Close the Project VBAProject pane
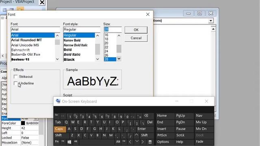Viewport: 260px width, 146px height. [x=42, y=2]
